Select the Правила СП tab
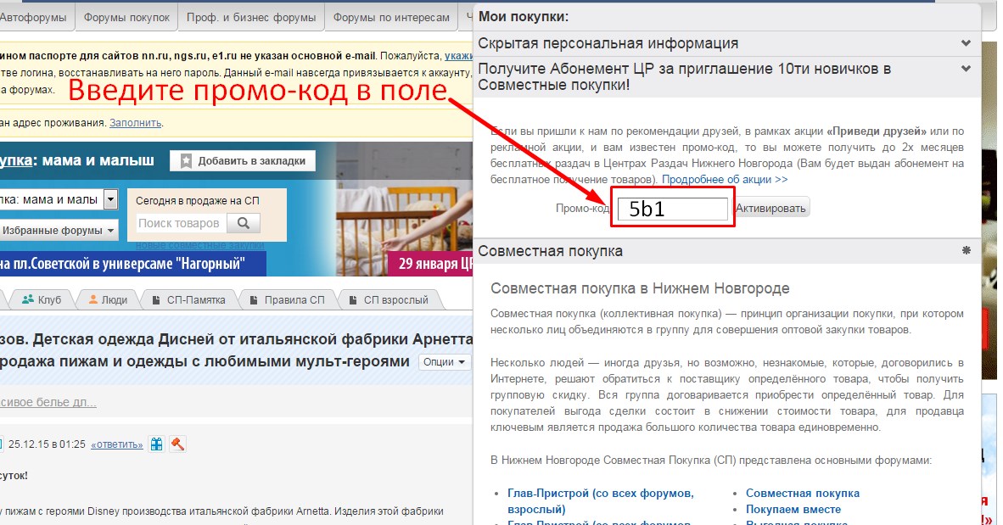 tap(286, 299)
